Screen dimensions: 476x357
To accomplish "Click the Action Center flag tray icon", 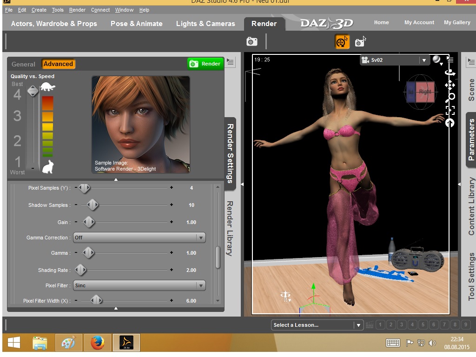I will [x=410, y=343].
